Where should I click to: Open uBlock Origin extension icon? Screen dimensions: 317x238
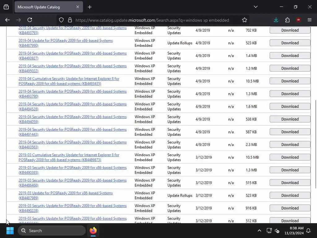pos(298,20)
